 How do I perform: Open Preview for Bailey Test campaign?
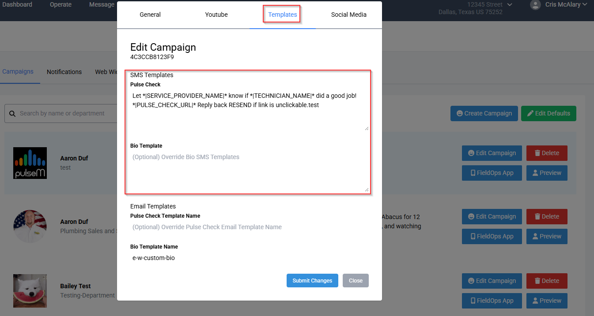[x=546, y=301]
